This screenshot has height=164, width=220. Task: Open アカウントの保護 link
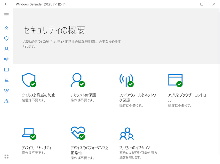(x=83, y=95)
